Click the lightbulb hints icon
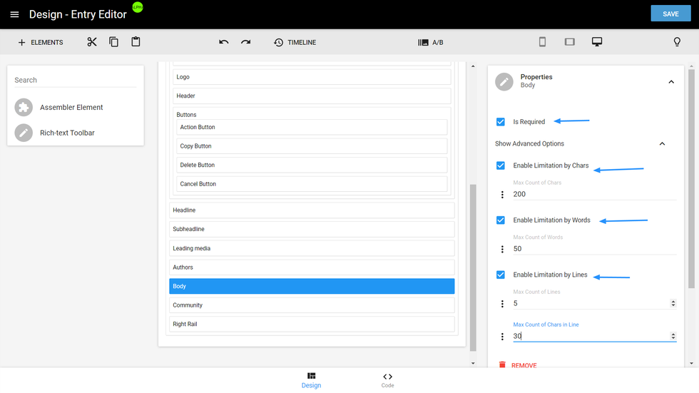 pos(677,42)
